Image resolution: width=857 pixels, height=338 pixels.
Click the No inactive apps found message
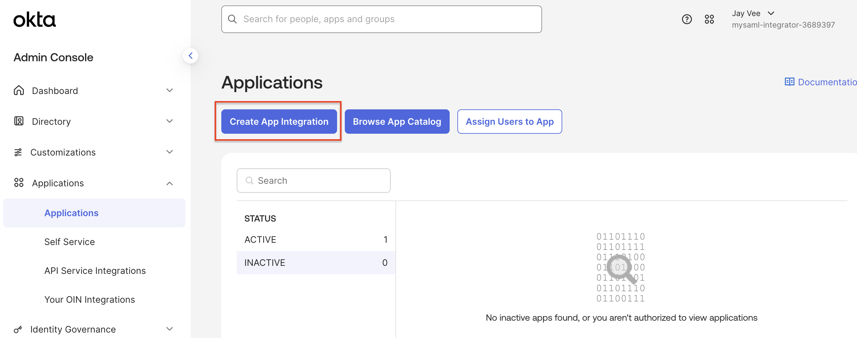tap(622, 318)
